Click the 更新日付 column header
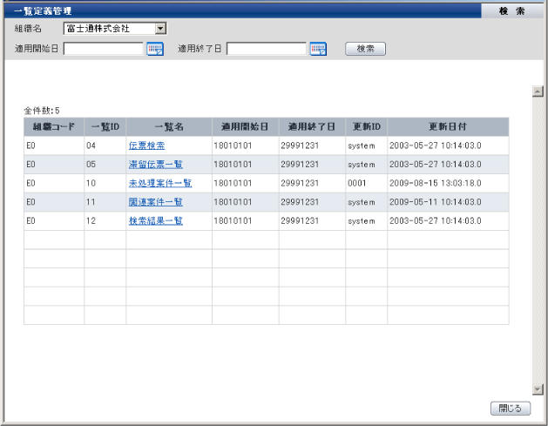 (x=448, y=126)
